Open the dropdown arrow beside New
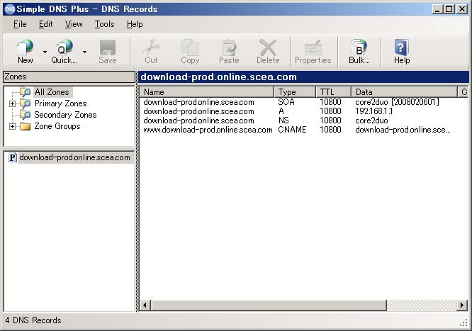 tap(45, 52)
